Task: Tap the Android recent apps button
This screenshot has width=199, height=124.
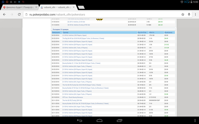Action: point(119,120)
